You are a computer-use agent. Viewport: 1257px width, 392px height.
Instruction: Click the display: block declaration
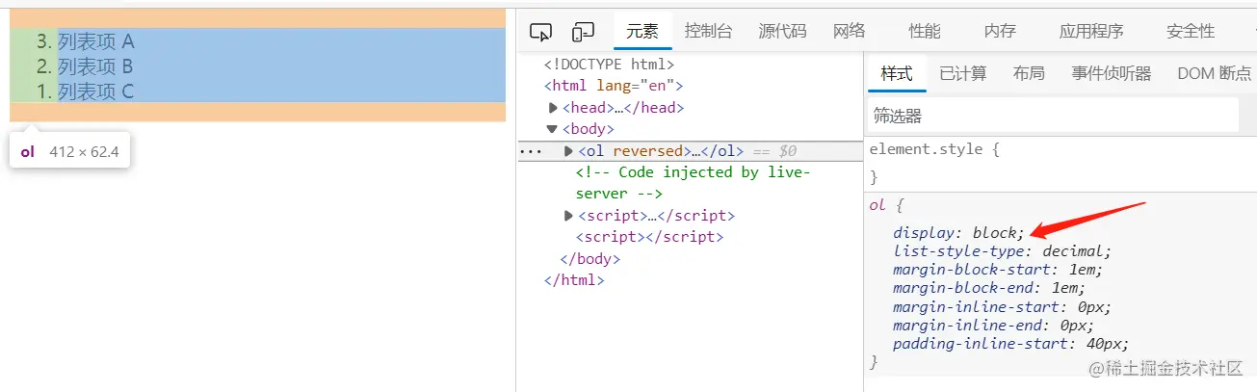pyautogui.click(x=958, y=233)
